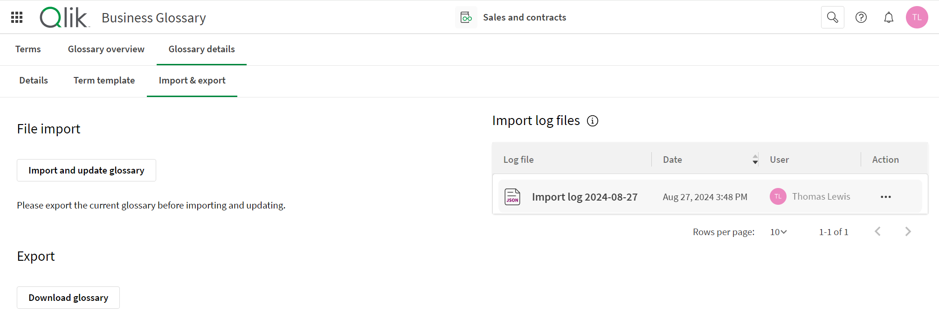
Task: Show notifications with the bell icon
Action: 889,17
